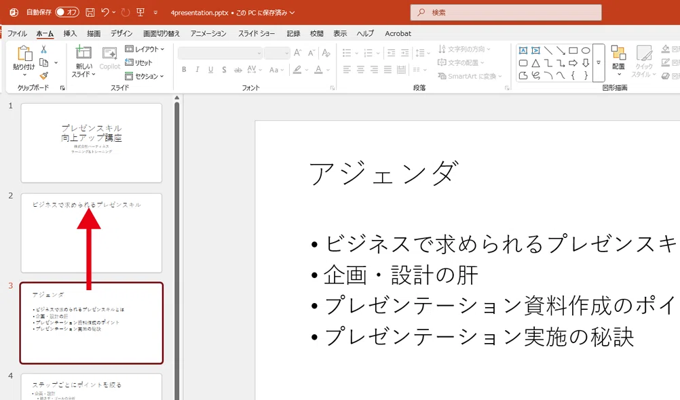Open the file save location dropdown next to 4presentation.pptx

(x=292, y=13)
